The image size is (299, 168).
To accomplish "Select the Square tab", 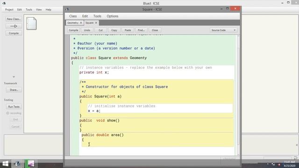I will point(89,23).
